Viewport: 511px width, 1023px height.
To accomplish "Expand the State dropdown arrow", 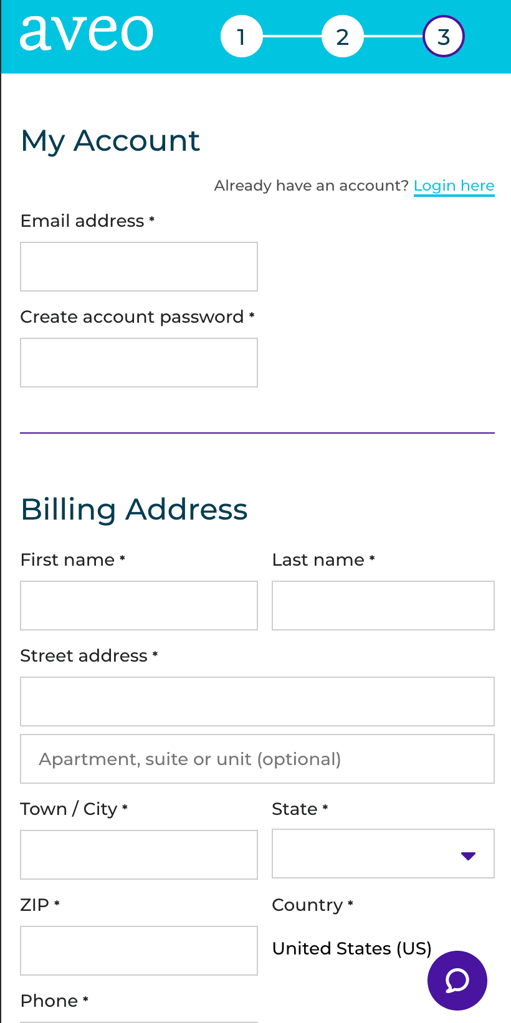I will (468, 855).
